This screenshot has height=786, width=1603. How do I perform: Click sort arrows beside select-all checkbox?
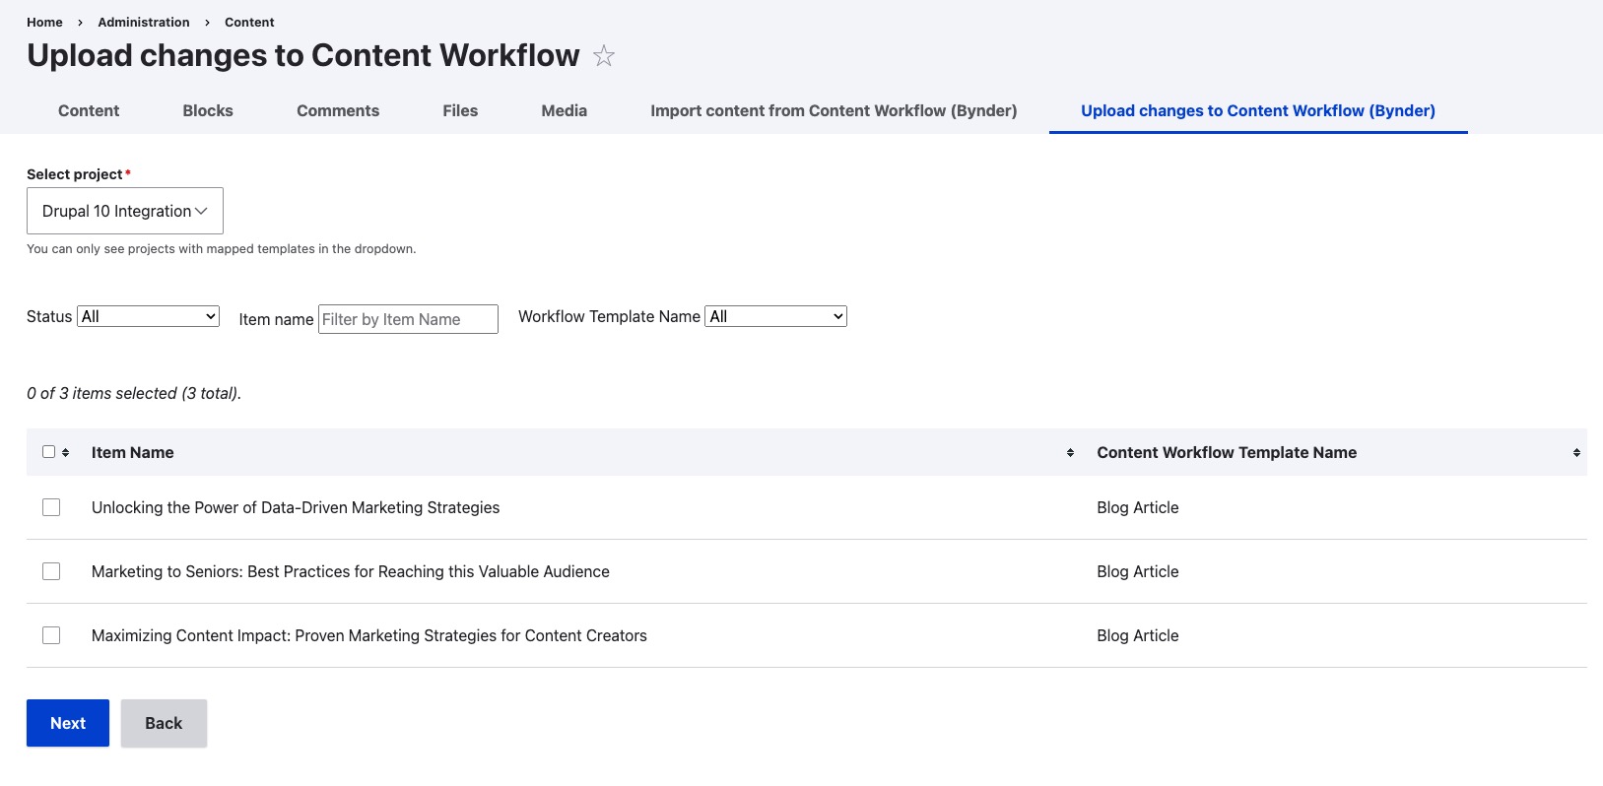coord(66,453)
